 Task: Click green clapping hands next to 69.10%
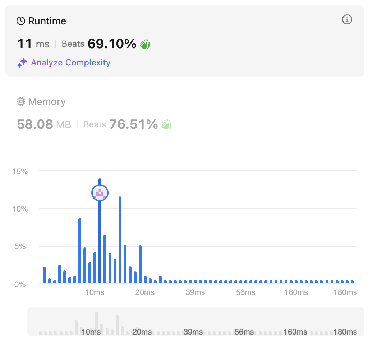coord(145,44)
